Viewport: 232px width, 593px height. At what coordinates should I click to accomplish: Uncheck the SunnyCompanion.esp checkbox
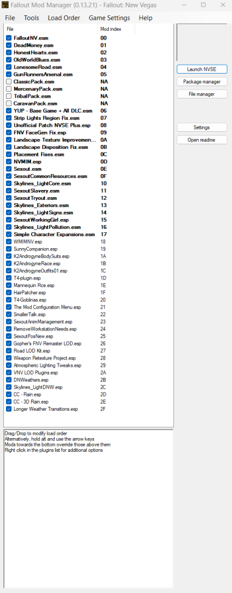[x=9, y=249]
